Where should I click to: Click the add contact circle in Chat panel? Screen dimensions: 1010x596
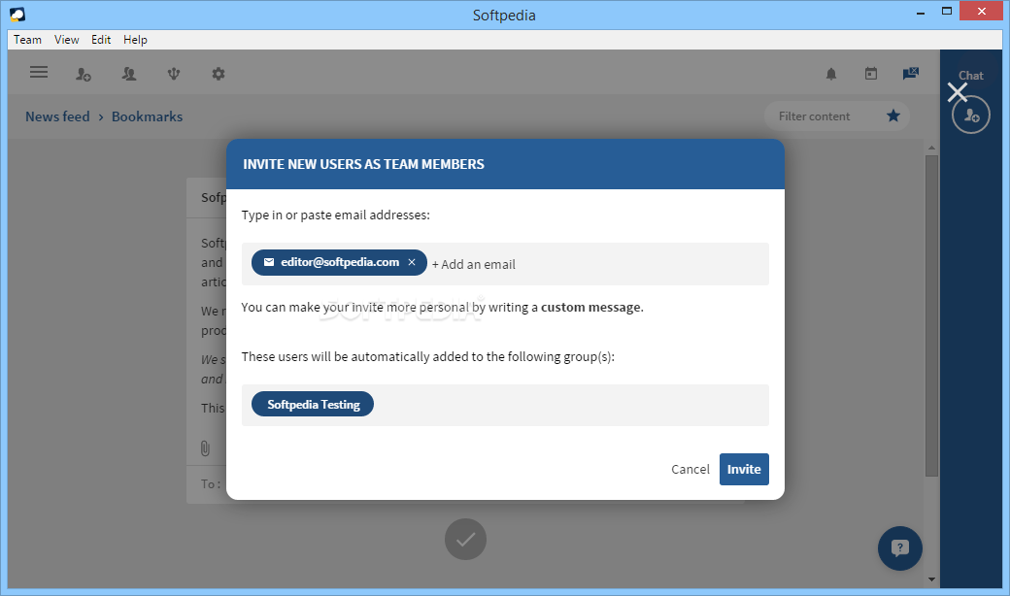pos(971,116)
